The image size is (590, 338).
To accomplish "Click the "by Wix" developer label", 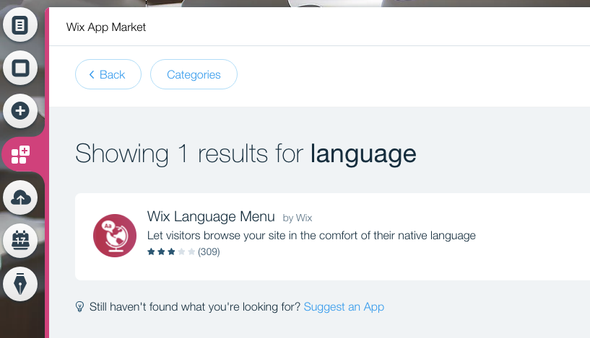I will pyautogui.click(x=298, y=218).
